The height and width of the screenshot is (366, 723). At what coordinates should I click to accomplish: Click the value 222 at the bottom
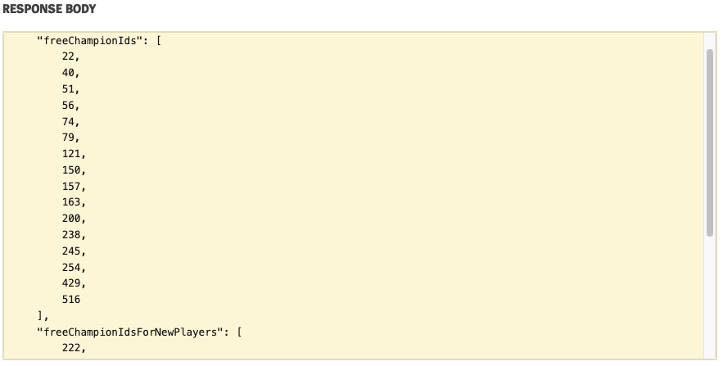point(71,349)
